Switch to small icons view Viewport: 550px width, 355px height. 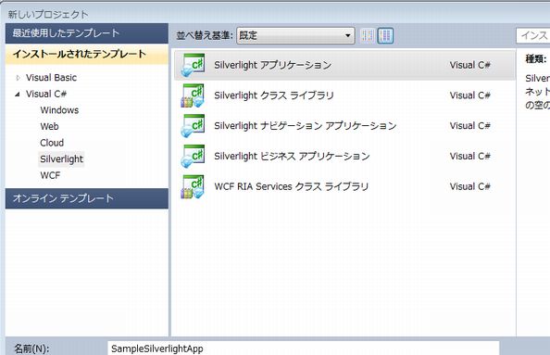coord(368,35)
